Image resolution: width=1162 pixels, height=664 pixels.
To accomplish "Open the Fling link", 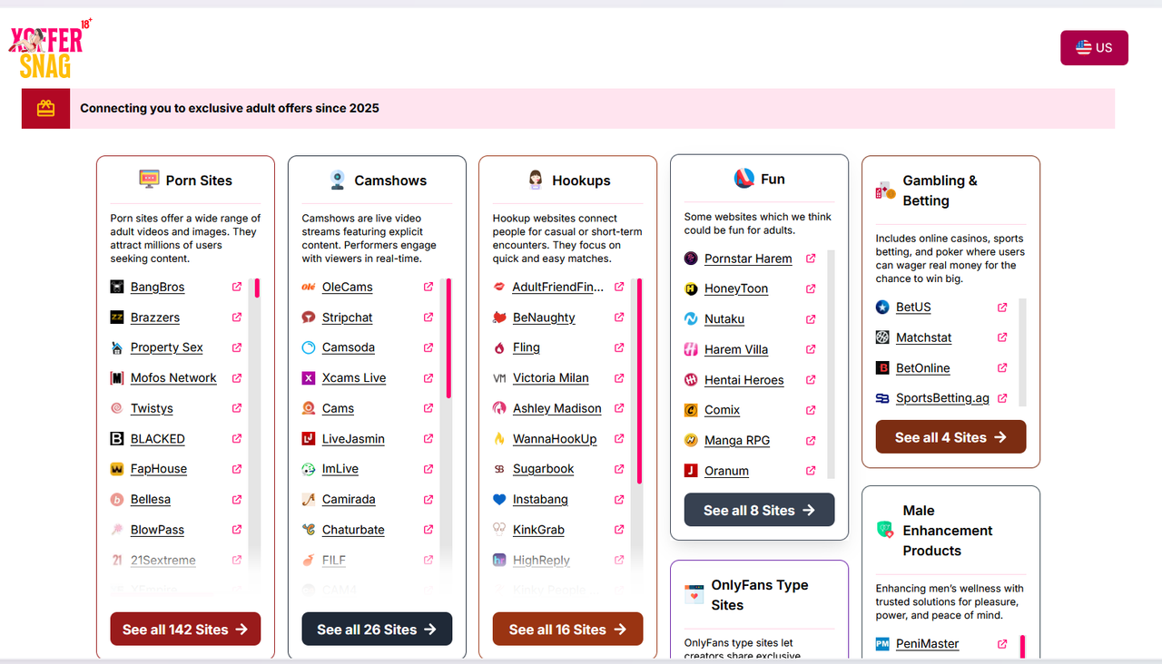I will (527, 347).
